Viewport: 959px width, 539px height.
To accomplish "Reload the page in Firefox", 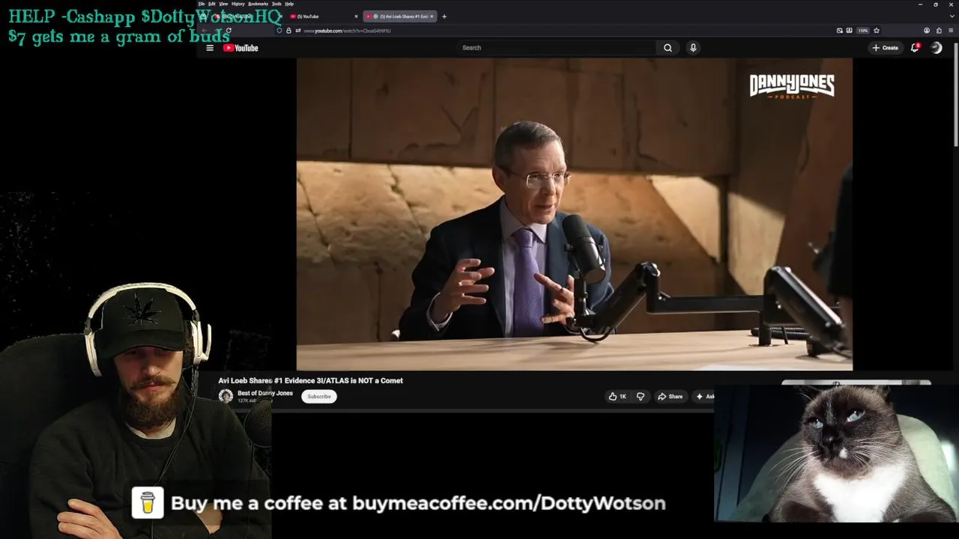I will click(229, 31).
